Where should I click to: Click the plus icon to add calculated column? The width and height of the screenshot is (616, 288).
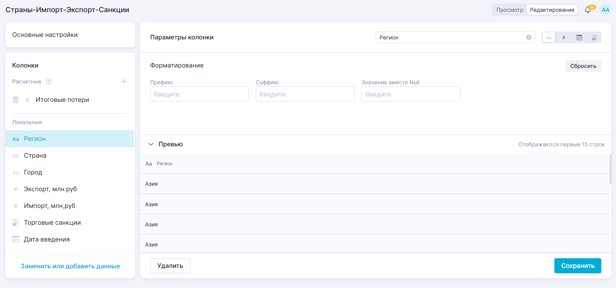coord(124,81)
